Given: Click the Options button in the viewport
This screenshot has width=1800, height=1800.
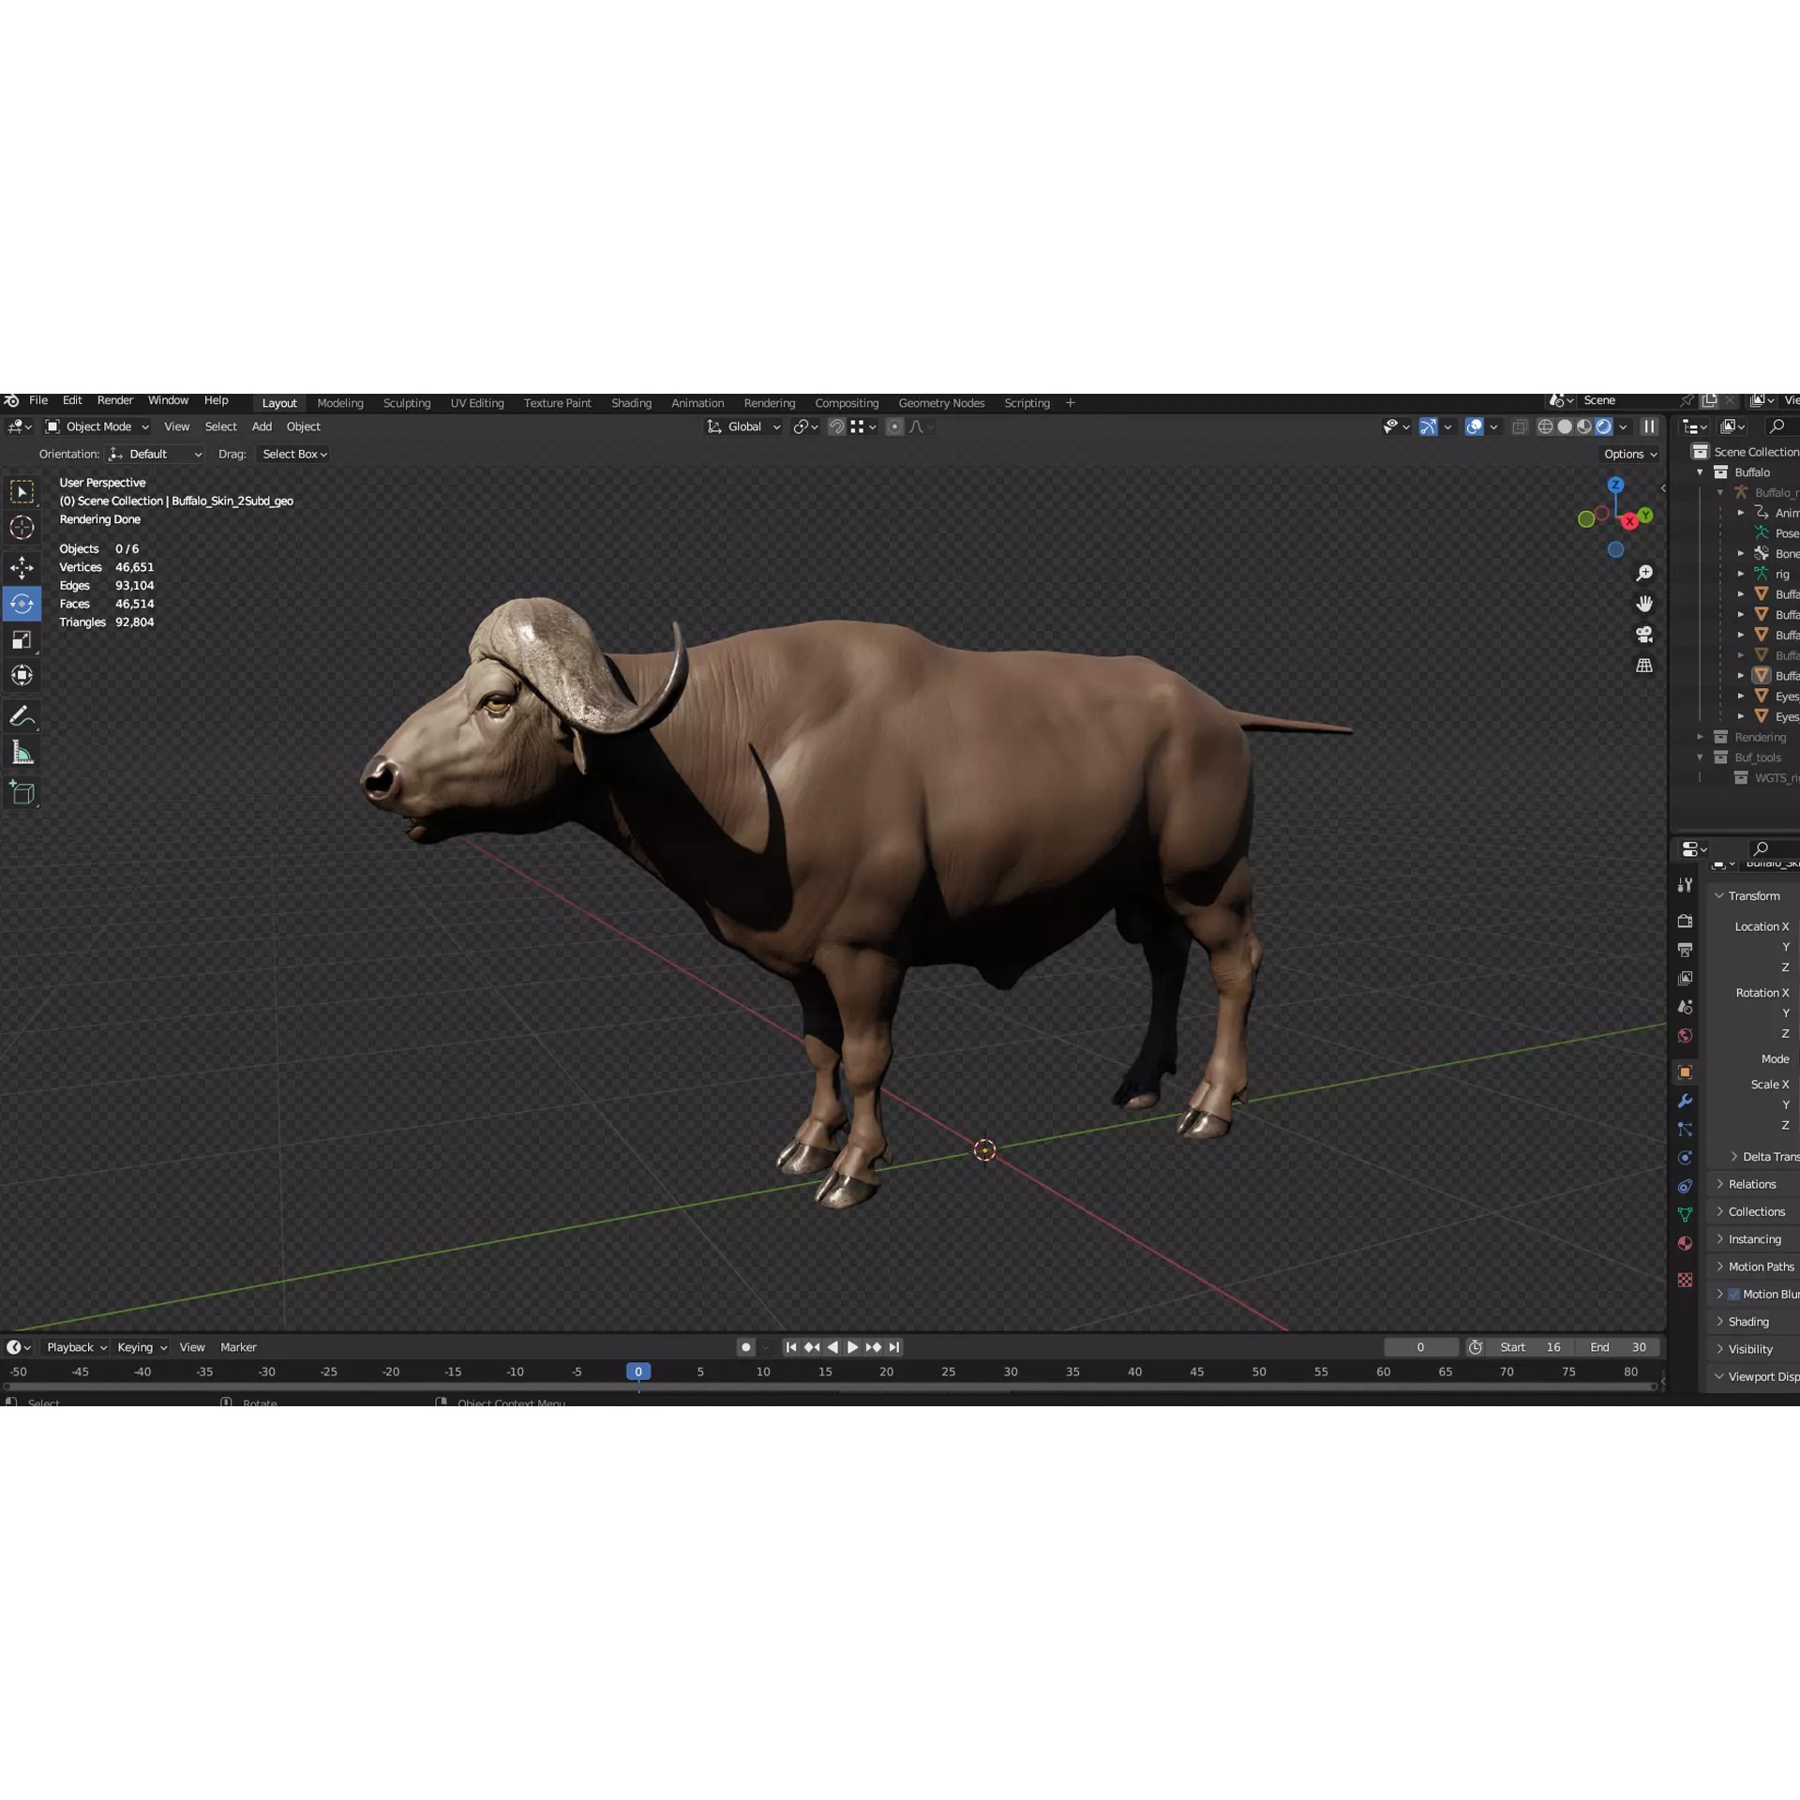Looking at the screenshot, I should point(1628,454).
